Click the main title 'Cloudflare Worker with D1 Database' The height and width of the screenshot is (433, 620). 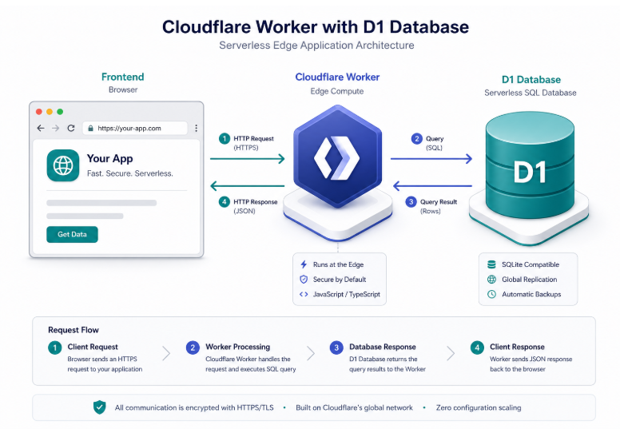pyautogui.click(x=316, y=27)
